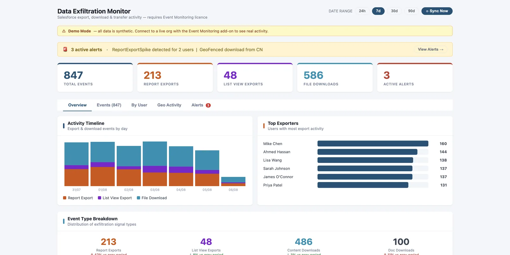
Task: Click the red siren alert icon
Action: click(x=65, y=49)
